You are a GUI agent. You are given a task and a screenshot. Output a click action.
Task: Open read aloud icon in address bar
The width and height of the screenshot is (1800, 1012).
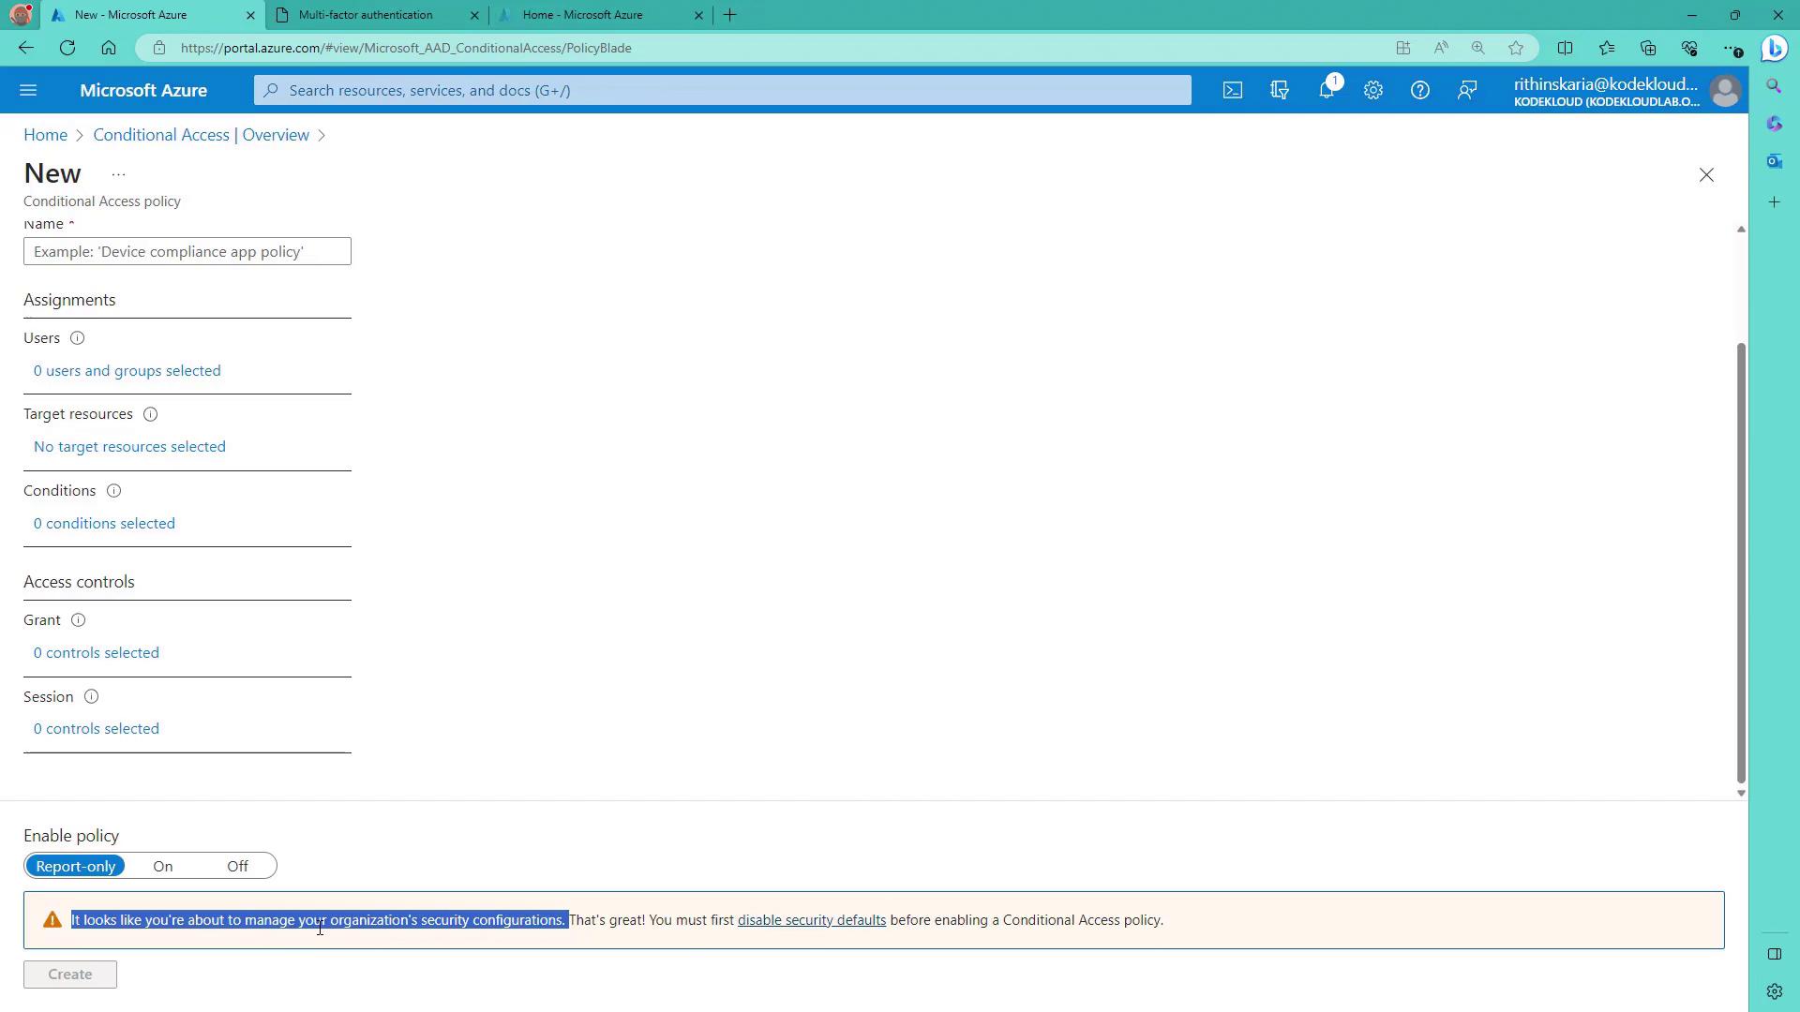point(1441,48)
